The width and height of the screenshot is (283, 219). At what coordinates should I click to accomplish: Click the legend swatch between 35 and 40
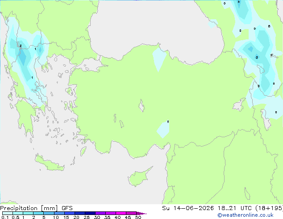point(111,213)
